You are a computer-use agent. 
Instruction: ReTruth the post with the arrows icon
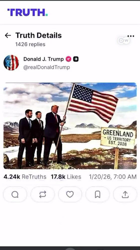(x=43, y=194)
